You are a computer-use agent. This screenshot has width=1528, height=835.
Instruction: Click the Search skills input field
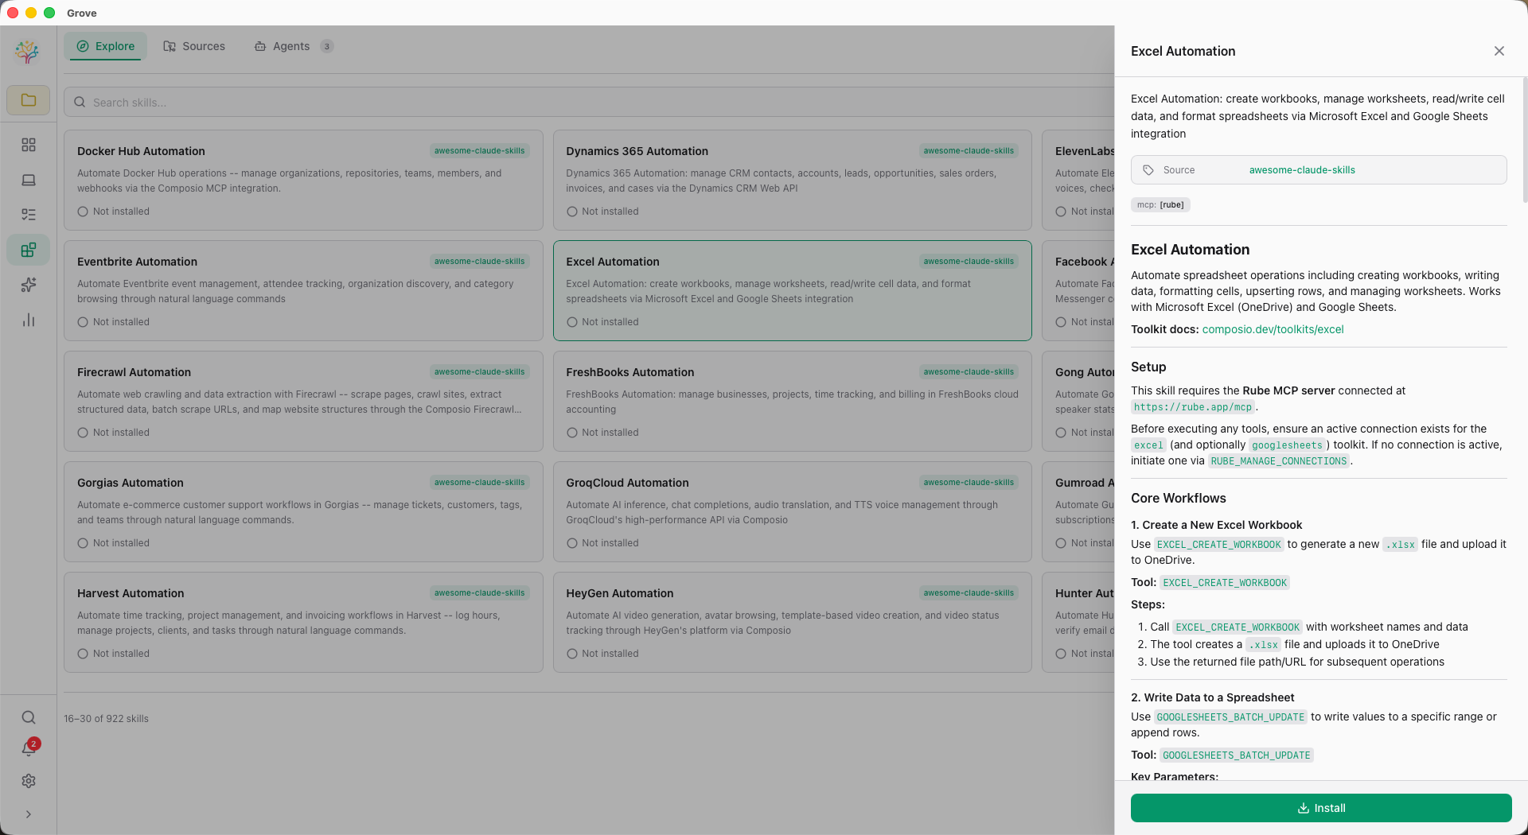click(x=589, y=102)
